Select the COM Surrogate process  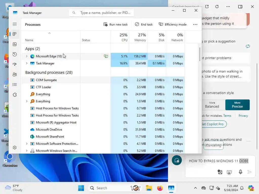tap(103, 80)
